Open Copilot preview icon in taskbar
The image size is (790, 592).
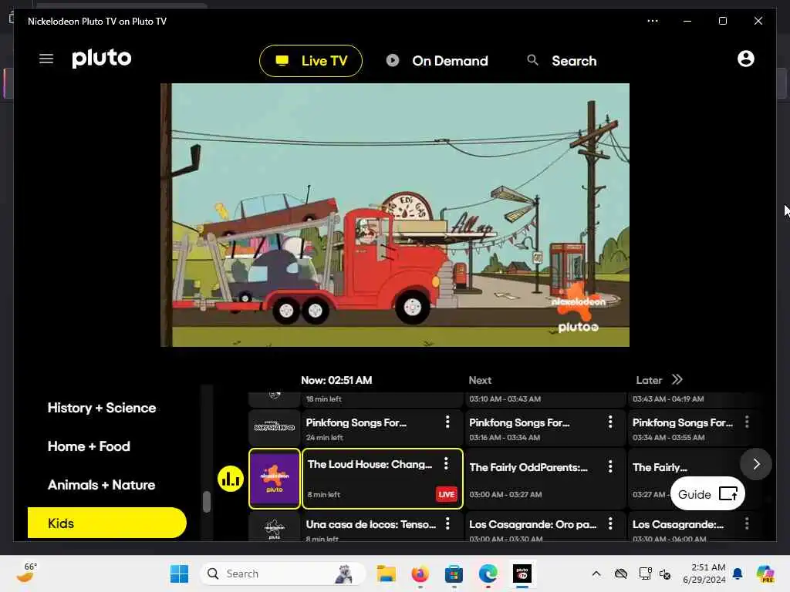coord(765,573)
